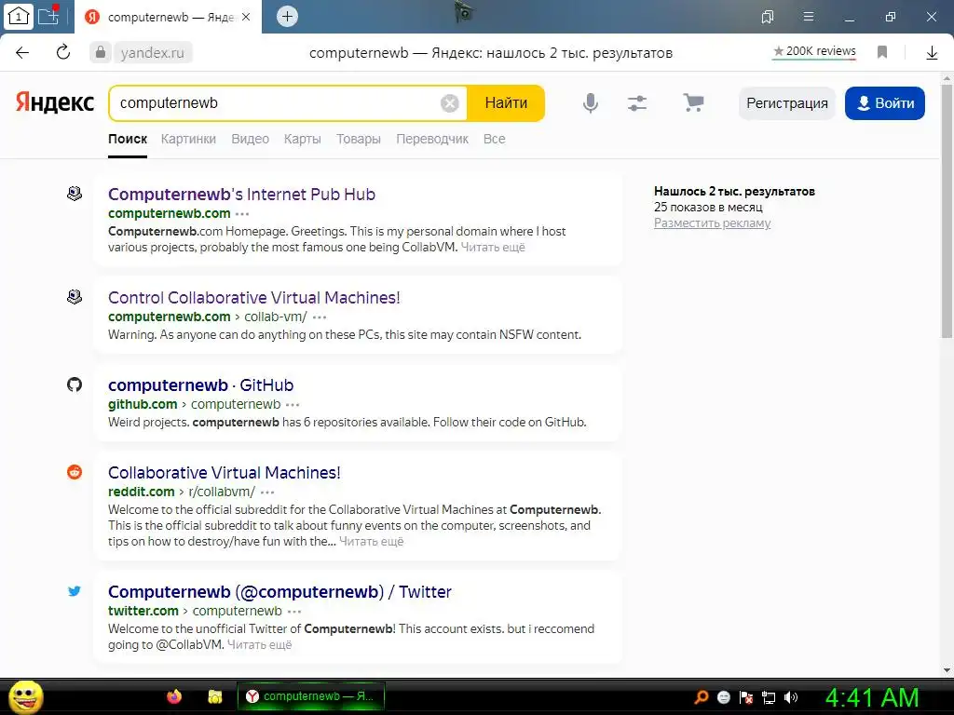Click the Разместить рекламу link

pyautogui.click(x=712, y=223)
